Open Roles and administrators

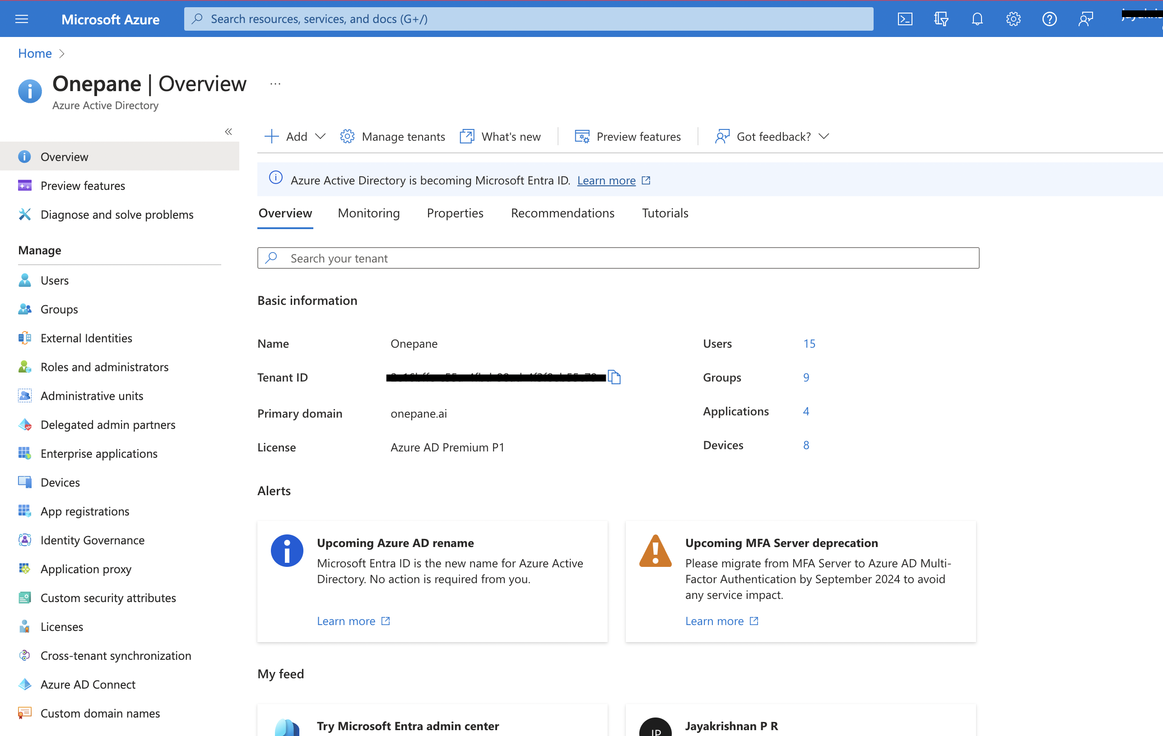coord(119,367)
